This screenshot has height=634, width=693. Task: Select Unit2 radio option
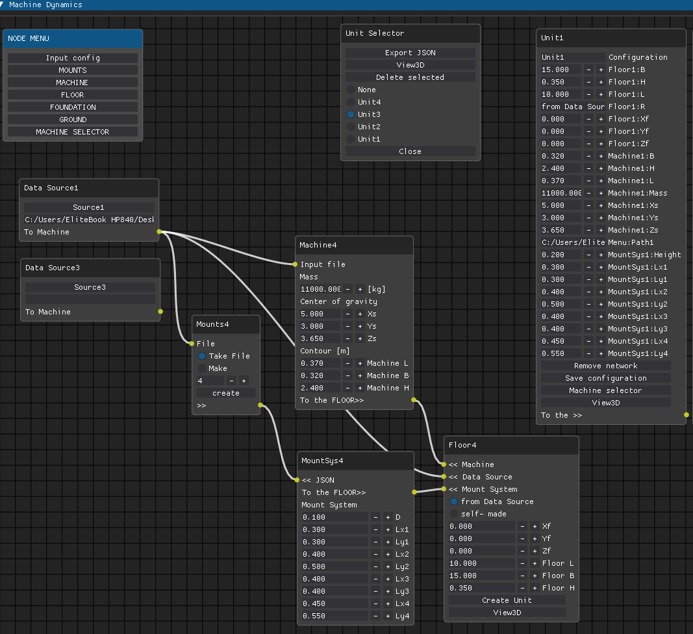coord(351,127)
